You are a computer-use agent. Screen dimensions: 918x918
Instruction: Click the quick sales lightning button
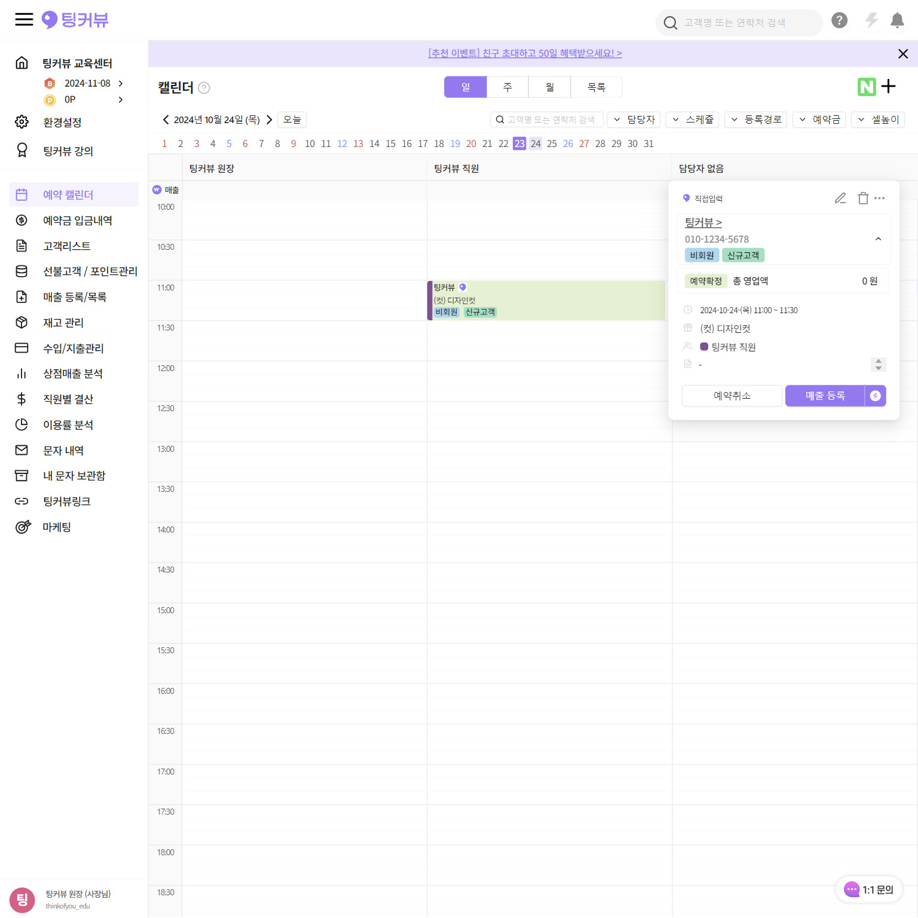click(876, 396)
